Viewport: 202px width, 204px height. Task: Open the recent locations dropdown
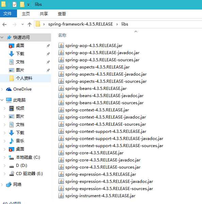[x=22, y=24]
